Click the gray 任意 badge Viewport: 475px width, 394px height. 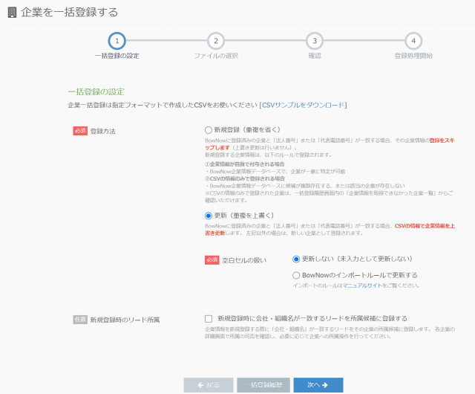80,320
